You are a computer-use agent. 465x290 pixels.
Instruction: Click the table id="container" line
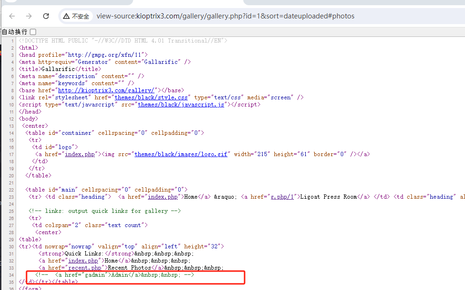point(114,133)
